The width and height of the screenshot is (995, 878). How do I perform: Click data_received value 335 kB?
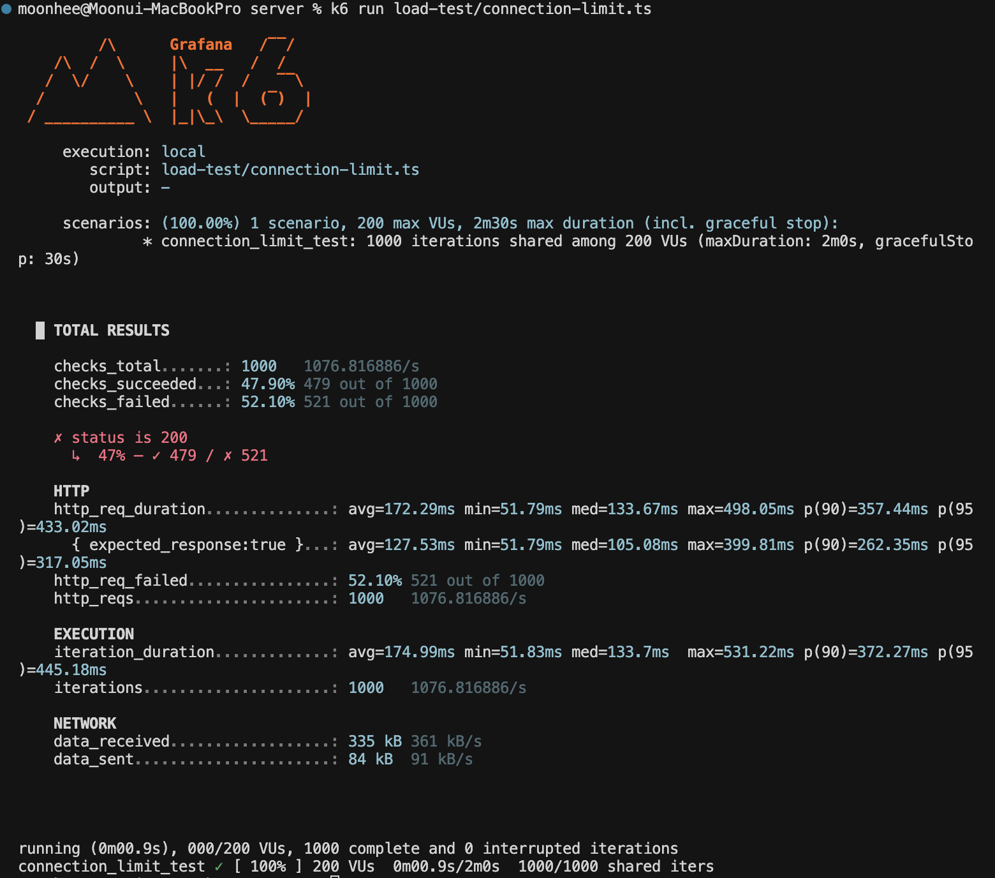pyautogui.click(x=375, y=741)
